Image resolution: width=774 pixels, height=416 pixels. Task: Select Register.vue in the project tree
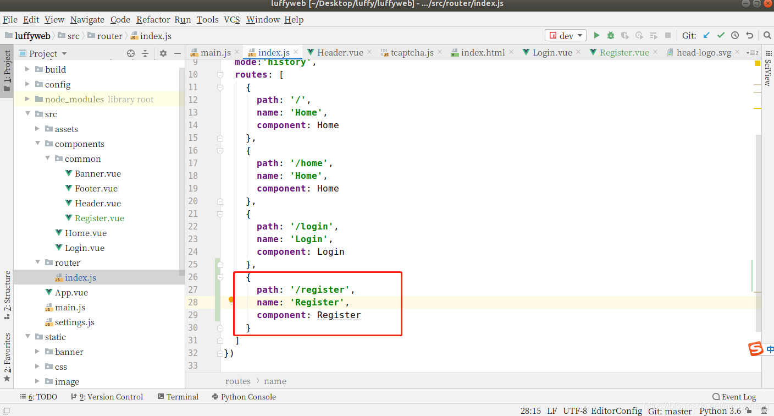point(99,218)
